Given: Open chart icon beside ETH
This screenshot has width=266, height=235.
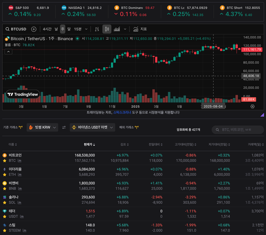Looking at the screenshot, I should click(x=20, y=174).
